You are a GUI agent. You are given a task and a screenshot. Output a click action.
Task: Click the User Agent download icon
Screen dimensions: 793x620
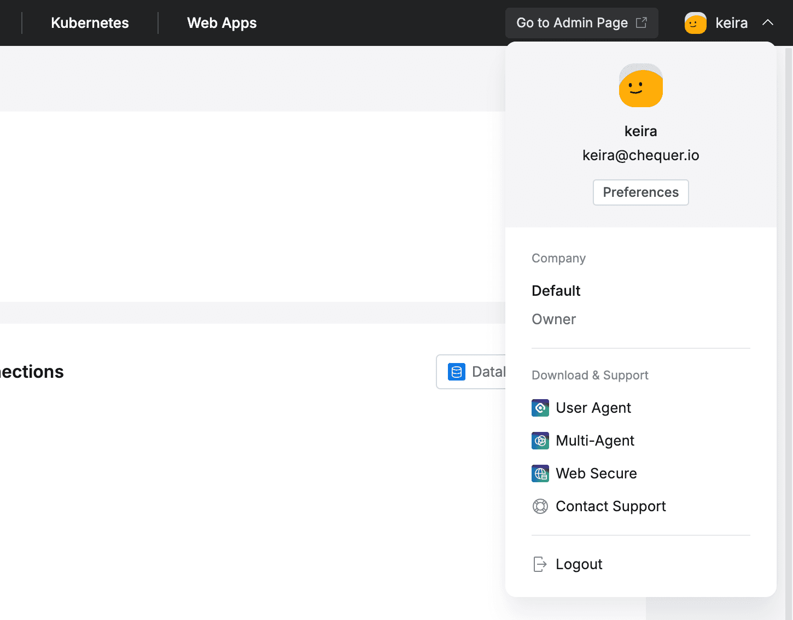(x=540, y=407)
